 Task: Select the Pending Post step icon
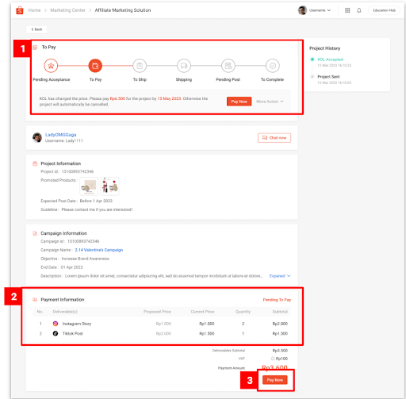coord(228,66)
